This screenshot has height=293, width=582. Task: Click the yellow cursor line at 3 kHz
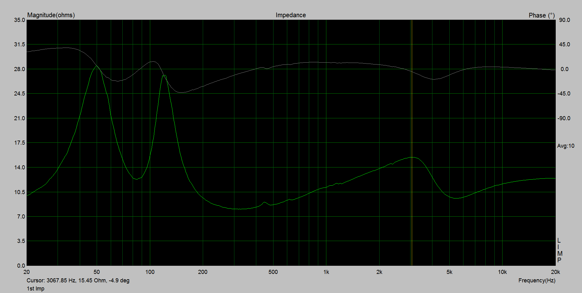pos(412,143)
